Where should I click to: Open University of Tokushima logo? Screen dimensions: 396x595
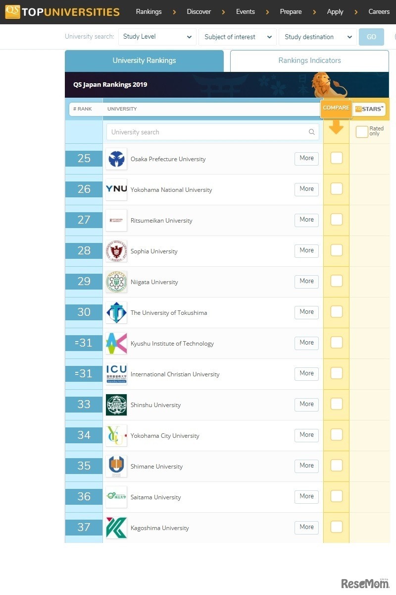click(x=116, y=313)
